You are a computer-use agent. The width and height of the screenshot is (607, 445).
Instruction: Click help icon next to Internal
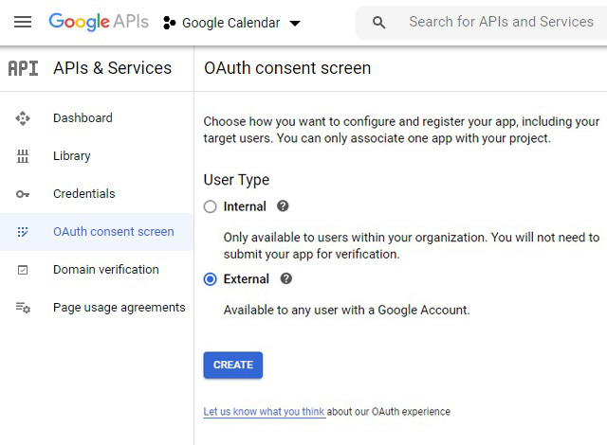(x=283, y=206)
